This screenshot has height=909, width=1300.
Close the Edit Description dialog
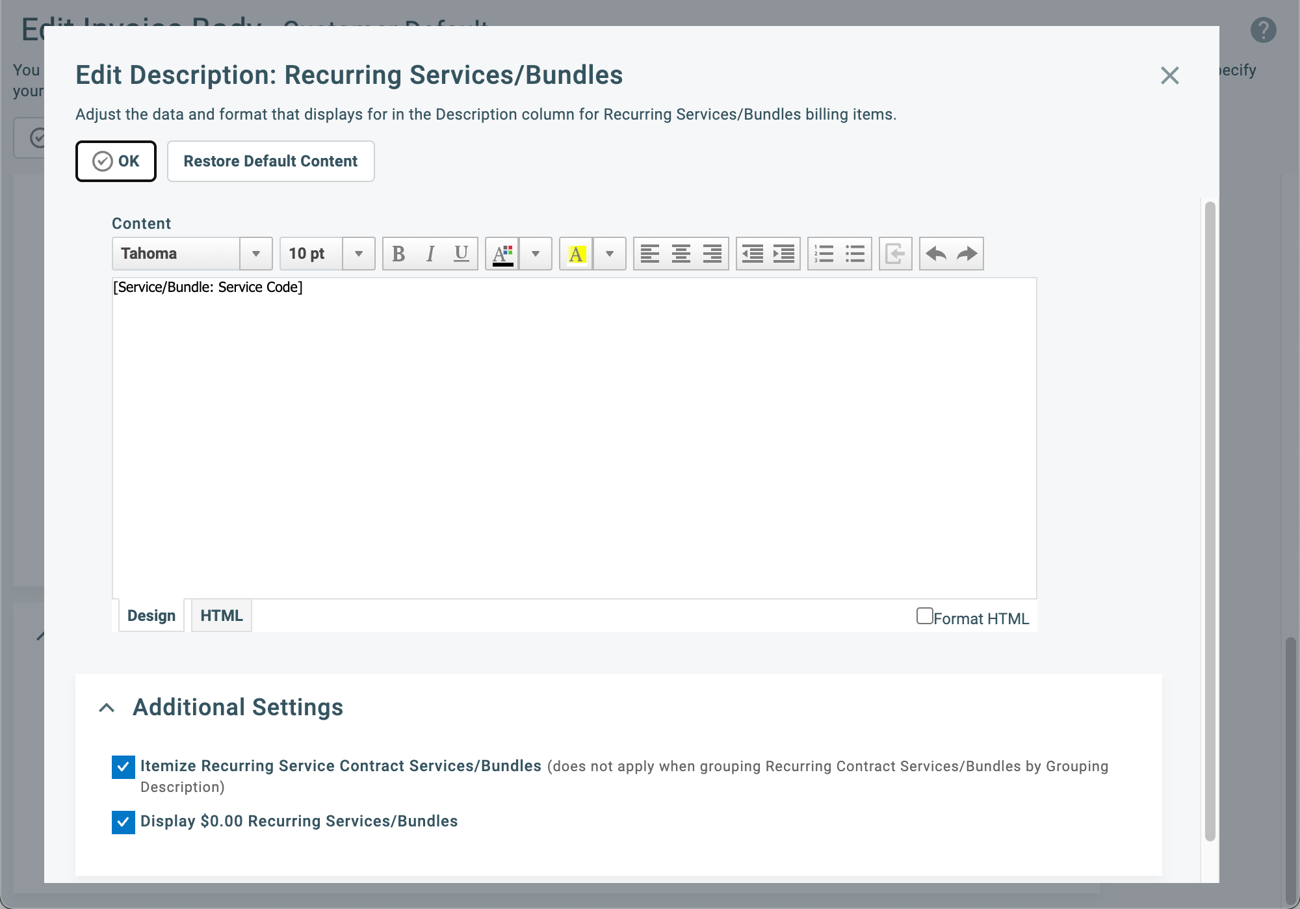(1170, 75)
